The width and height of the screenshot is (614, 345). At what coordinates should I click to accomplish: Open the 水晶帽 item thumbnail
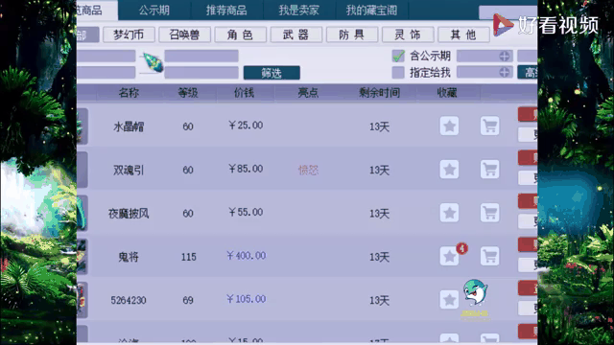click(83, 126)
